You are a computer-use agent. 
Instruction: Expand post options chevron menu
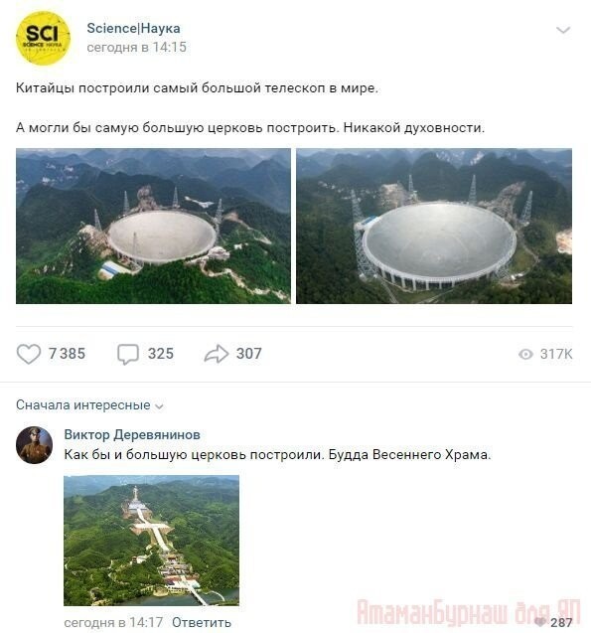563,30
